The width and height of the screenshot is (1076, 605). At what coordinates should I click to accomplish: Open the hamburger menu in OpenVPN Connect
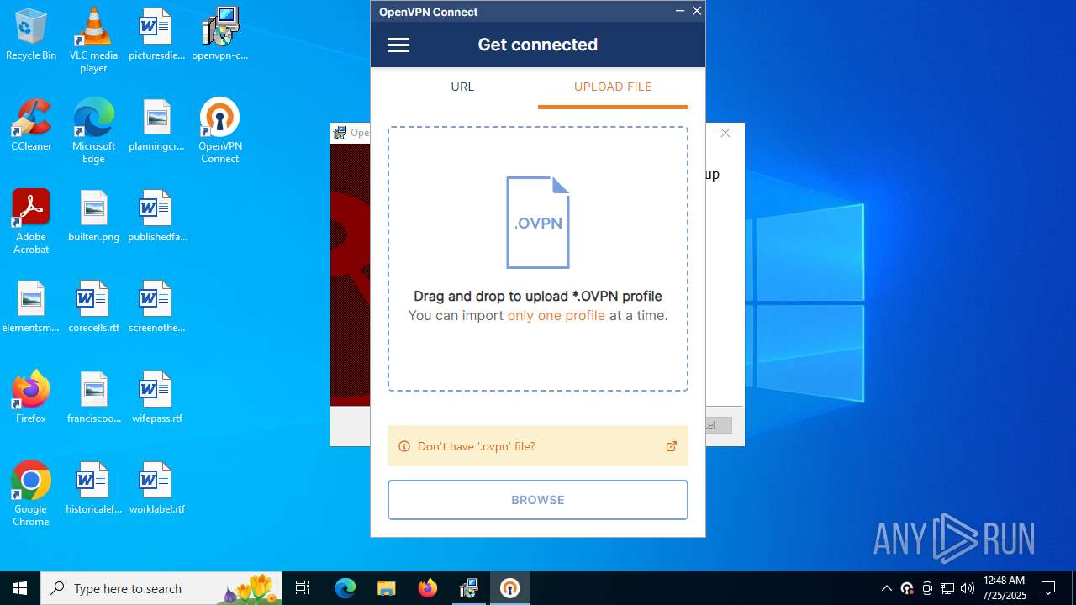point(398,45)
